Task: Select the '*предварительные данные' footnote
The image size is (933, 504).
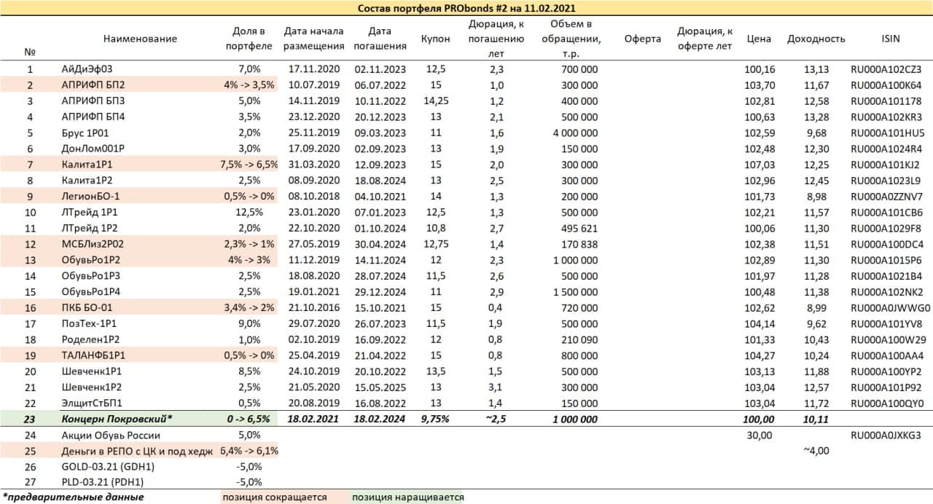Action: [73, 497]
